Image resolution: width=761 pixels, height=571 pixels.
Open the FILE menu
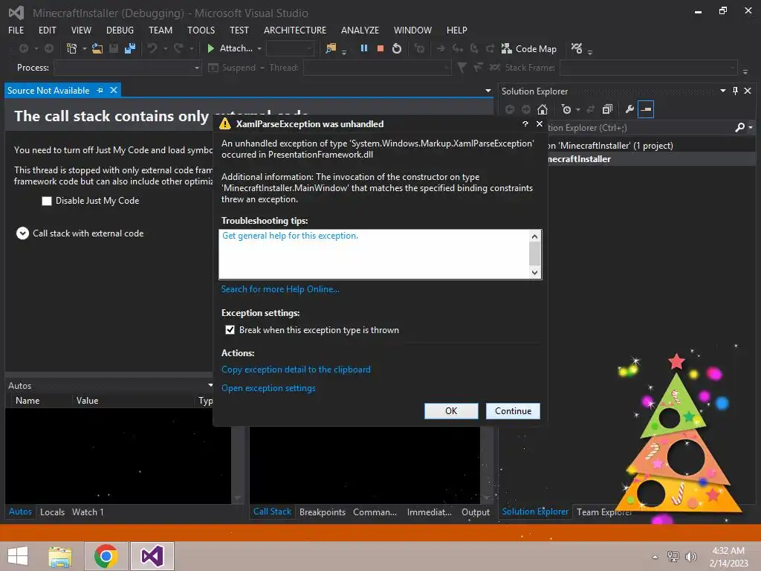click(16, 30)
